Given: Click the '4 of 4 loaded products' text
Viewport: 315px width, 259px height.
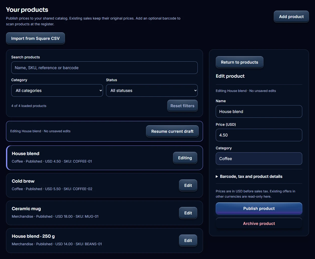Looking at the screenshot, I should tap(29, 106).
